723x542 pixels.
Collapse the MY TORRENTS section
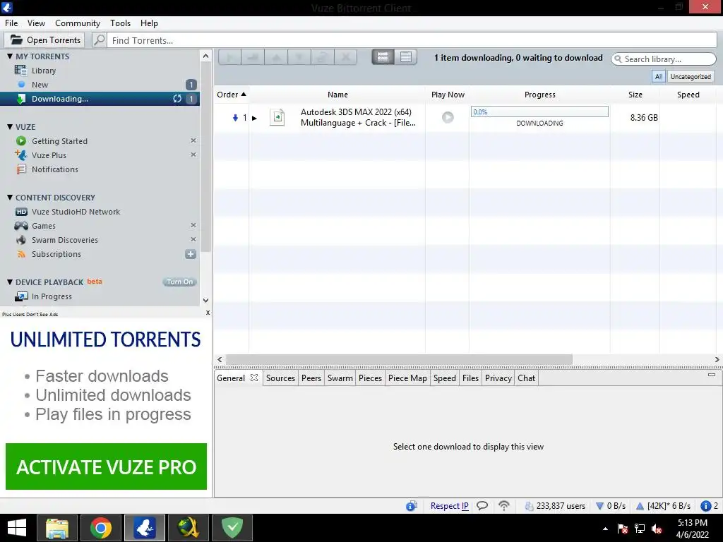pyautogui.click(x=10, y=56)
